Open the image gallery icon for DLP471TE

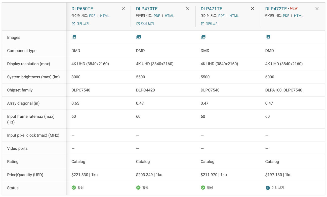[x=203, y=37]
